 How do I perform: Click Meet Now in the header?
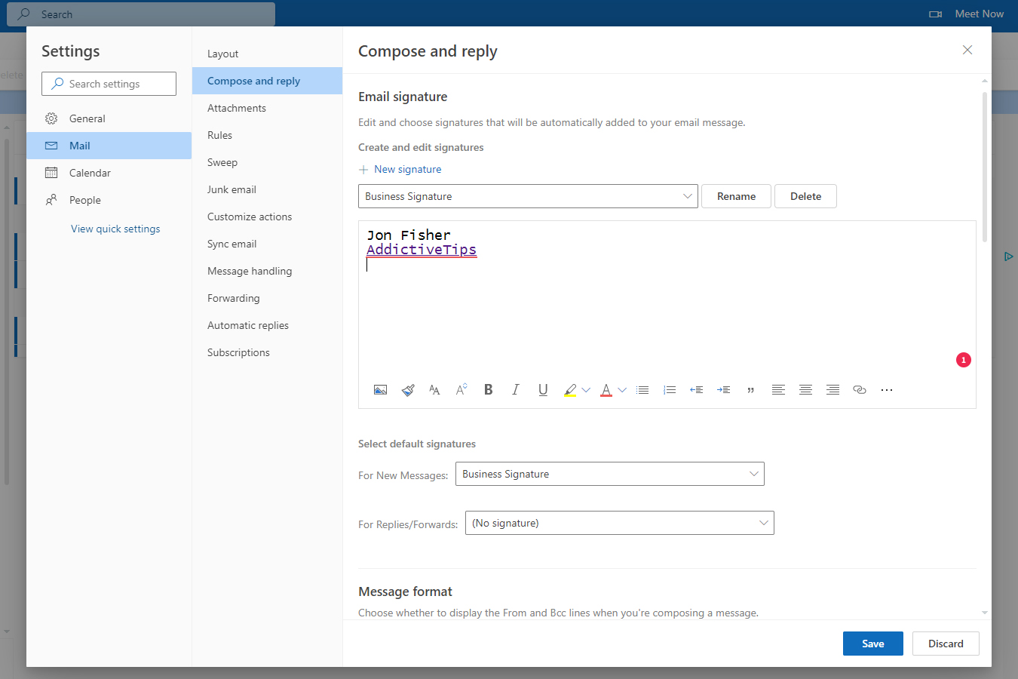point(979,14)
